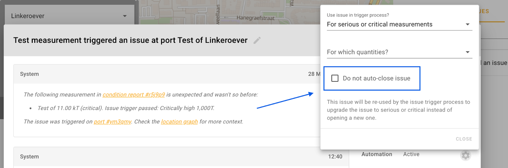Open the Linkeroever location selector
This screenshot has width=508, height=168.
pos(69,16)
